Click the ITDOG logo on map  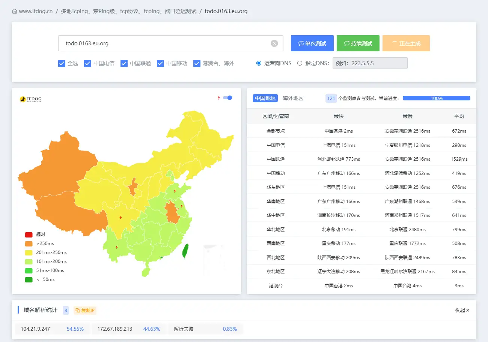point(30,99)
